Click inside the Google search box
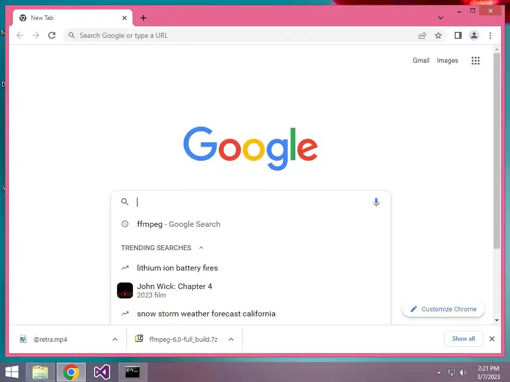The height and width of the screenshot is (382, 510). [251, 202]
